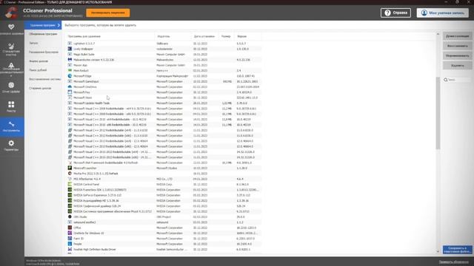Click the blue save to text file button
The image size is (474, 266).
[458, 250]
